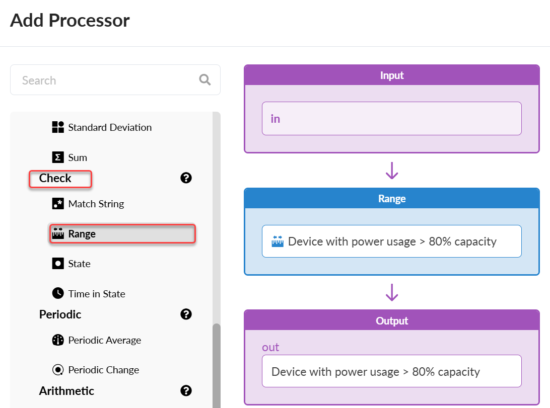This screenshot has width=550, height=408.
Task: Select the 'in' input stage box
Action: coord(391,119)
